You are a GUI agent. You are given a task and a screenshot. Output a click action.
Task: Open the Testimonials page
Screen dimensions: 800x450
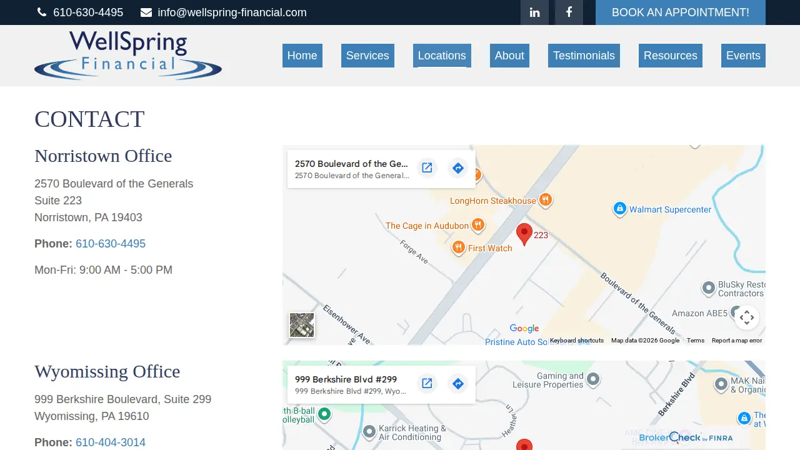(584, 56)
